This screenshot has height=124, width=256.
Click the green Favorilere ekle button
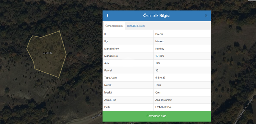(x=156, y=116)
